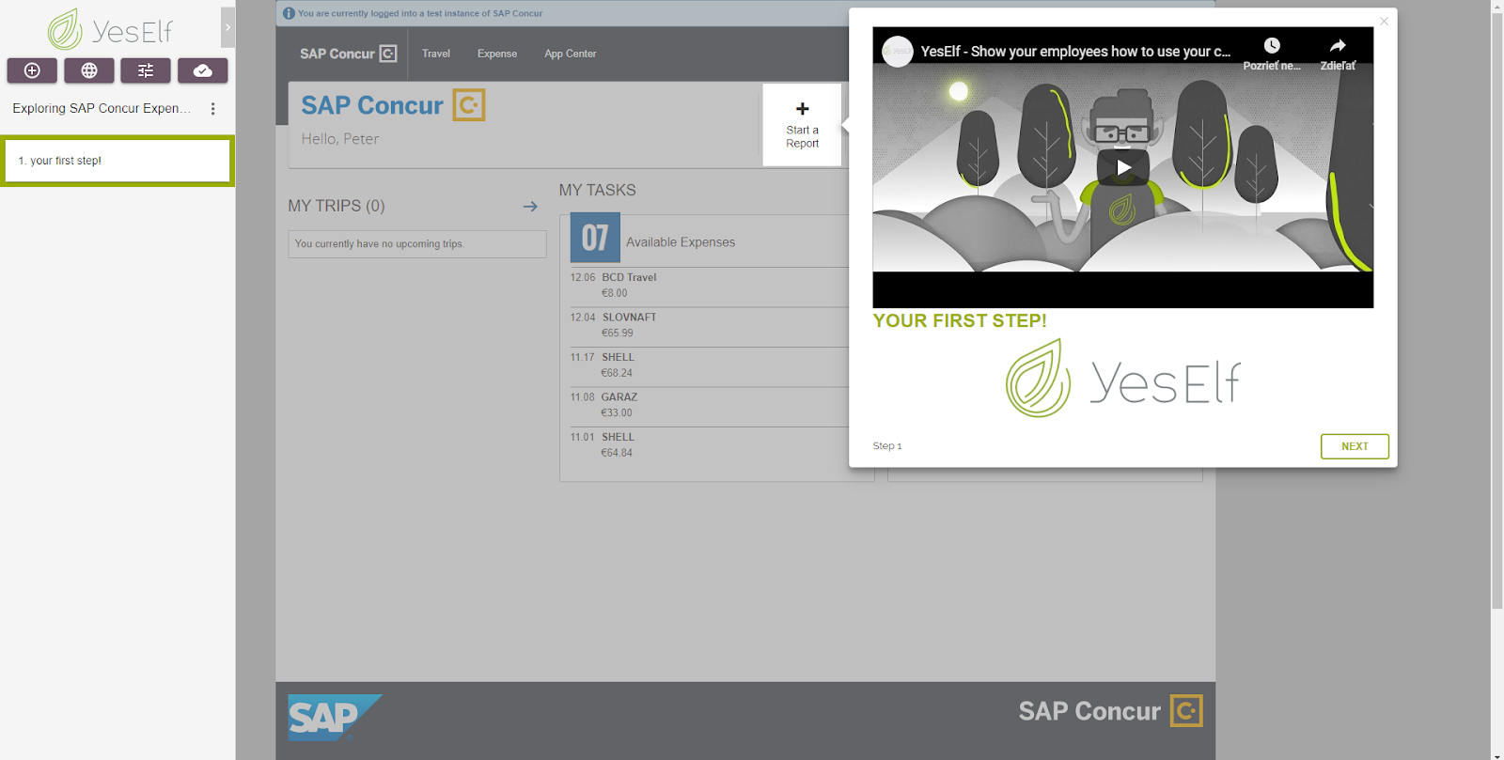Open the three-dot menu beside Exploring SAP Concur
Viewport: 1504px width, 760px height.
[213, 109]
